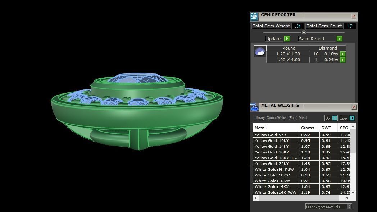
Task: Select the large center gem on the model
Action: coord(137,78)
